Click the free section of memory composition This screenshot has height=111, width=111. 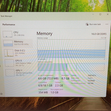[x=90, y=67]
